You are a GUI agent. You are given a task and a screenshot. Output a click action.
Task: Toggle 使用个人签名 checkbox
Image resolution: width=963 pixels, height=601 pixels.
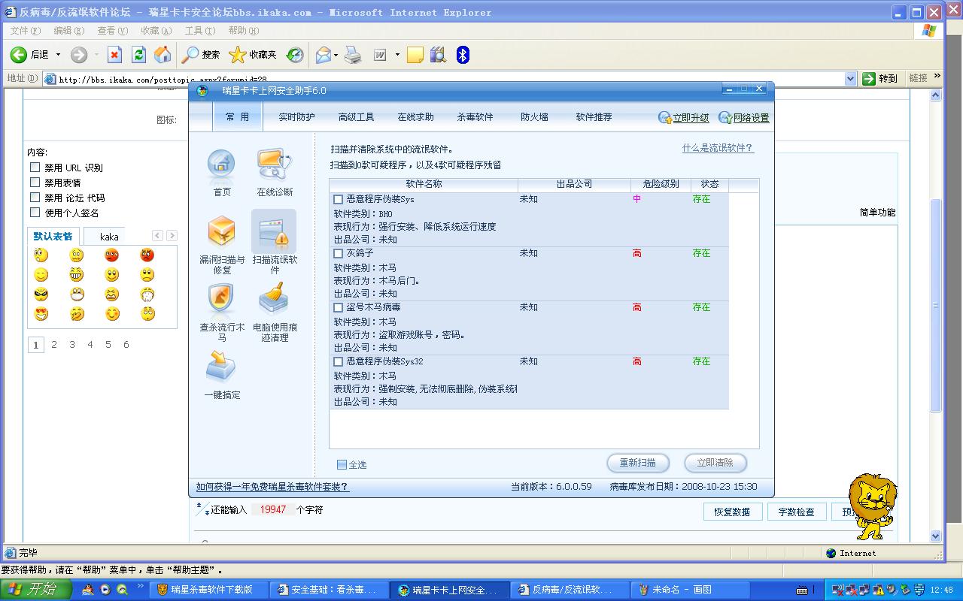tap(35, 213)
